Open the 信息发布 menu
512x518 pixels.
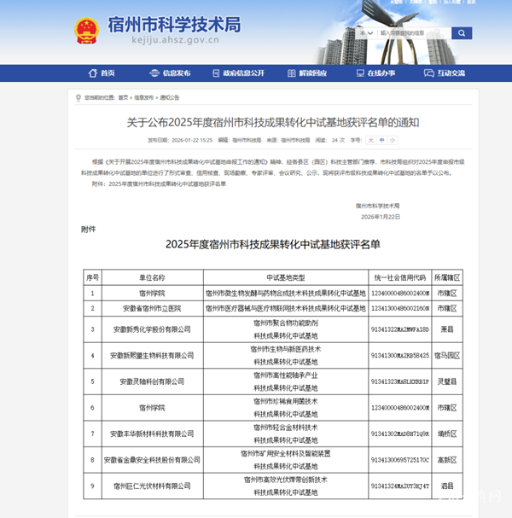(x=177, y=73)
